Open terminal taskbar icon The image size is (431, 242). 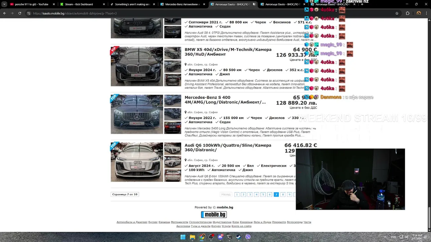click(x=229, y=237)
